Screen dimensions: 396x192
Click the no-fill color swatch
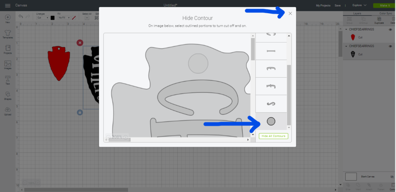pos(74,18)
